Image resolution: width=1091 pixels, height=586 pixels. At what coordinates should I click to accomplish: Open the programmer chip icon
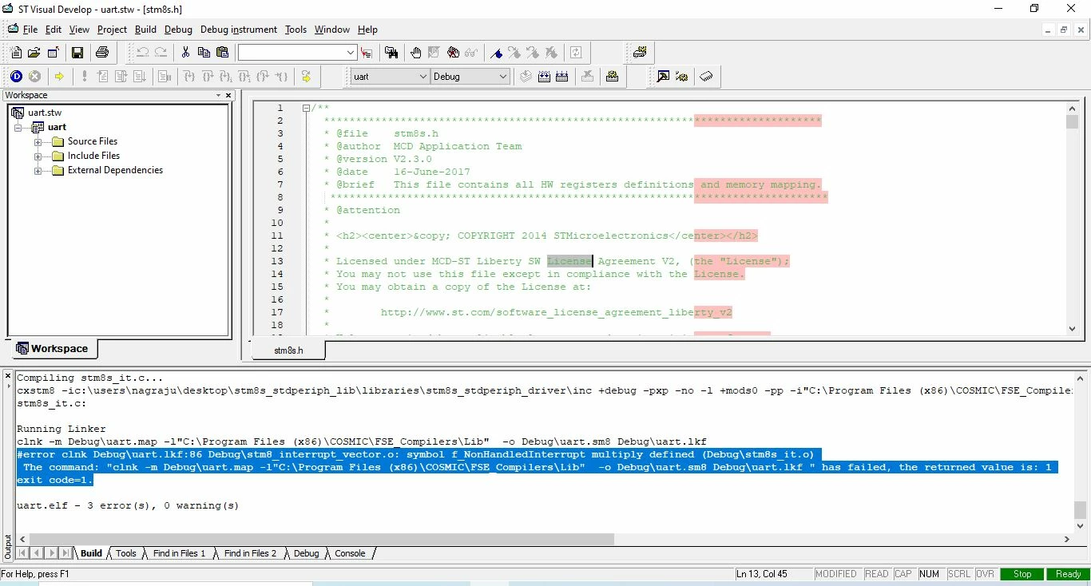[706, 77]
